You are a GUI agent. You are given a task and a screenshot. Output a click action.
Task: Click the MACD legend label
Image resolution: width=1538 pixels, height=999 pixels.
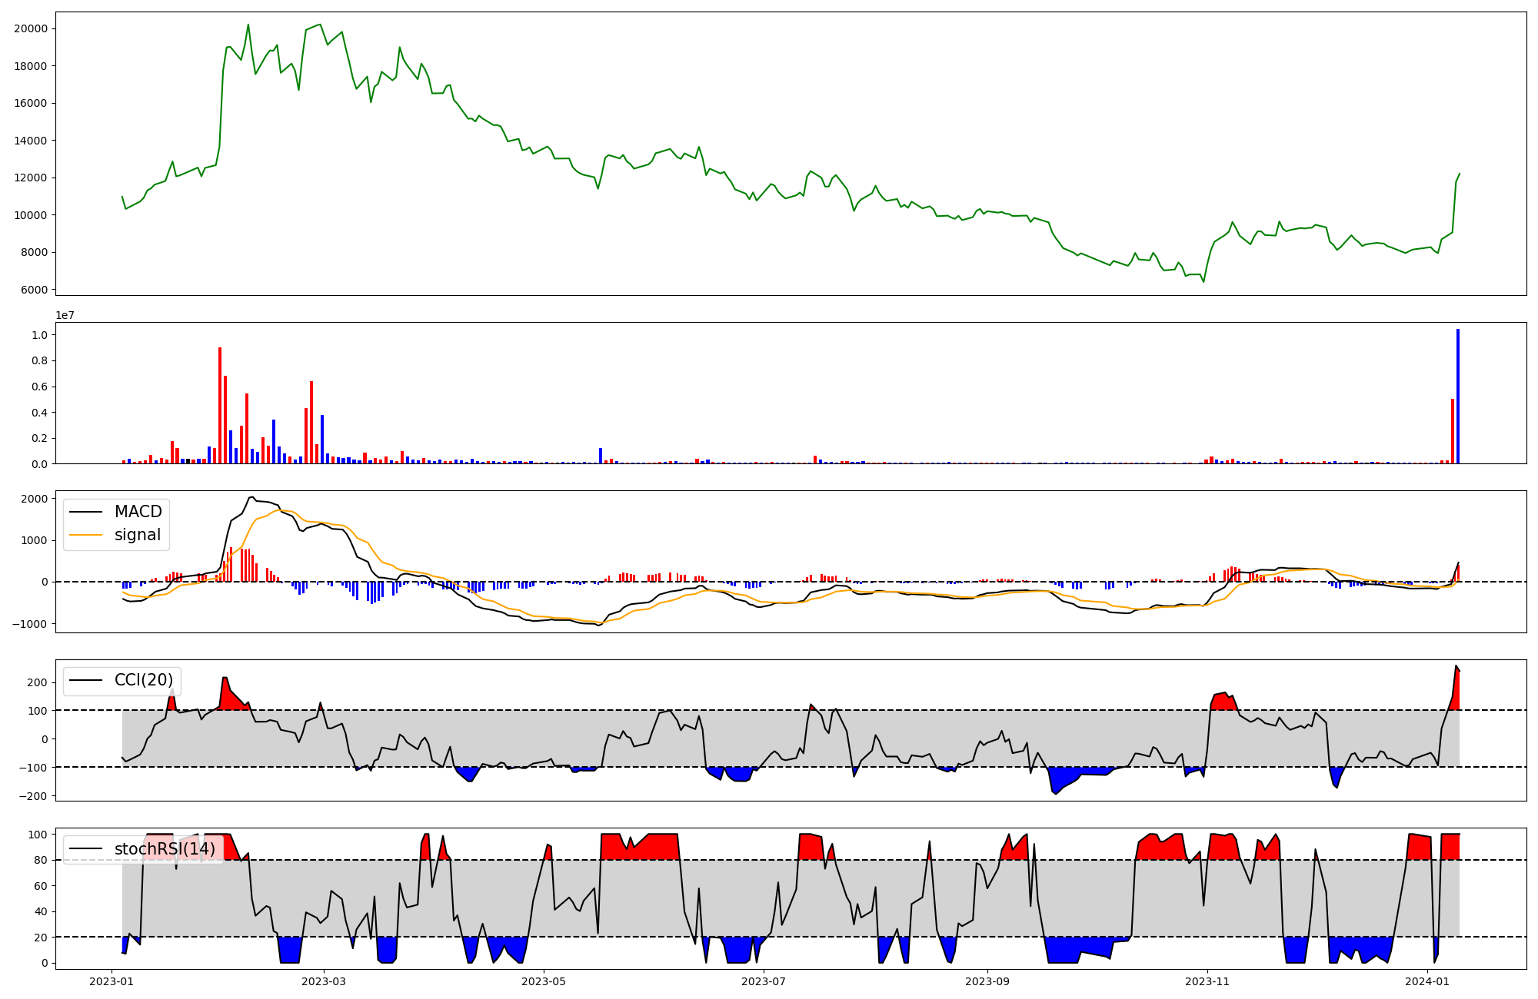(138, 512)
